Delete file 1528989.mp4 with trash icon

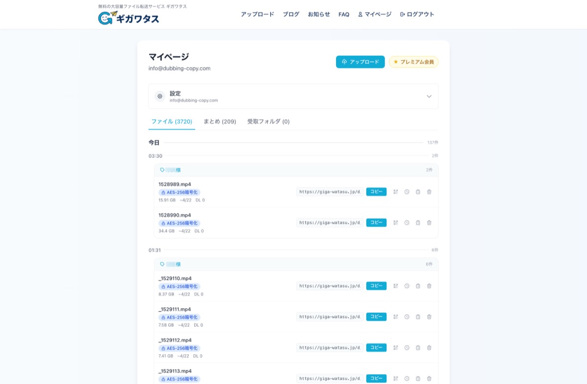click(429, 192)
